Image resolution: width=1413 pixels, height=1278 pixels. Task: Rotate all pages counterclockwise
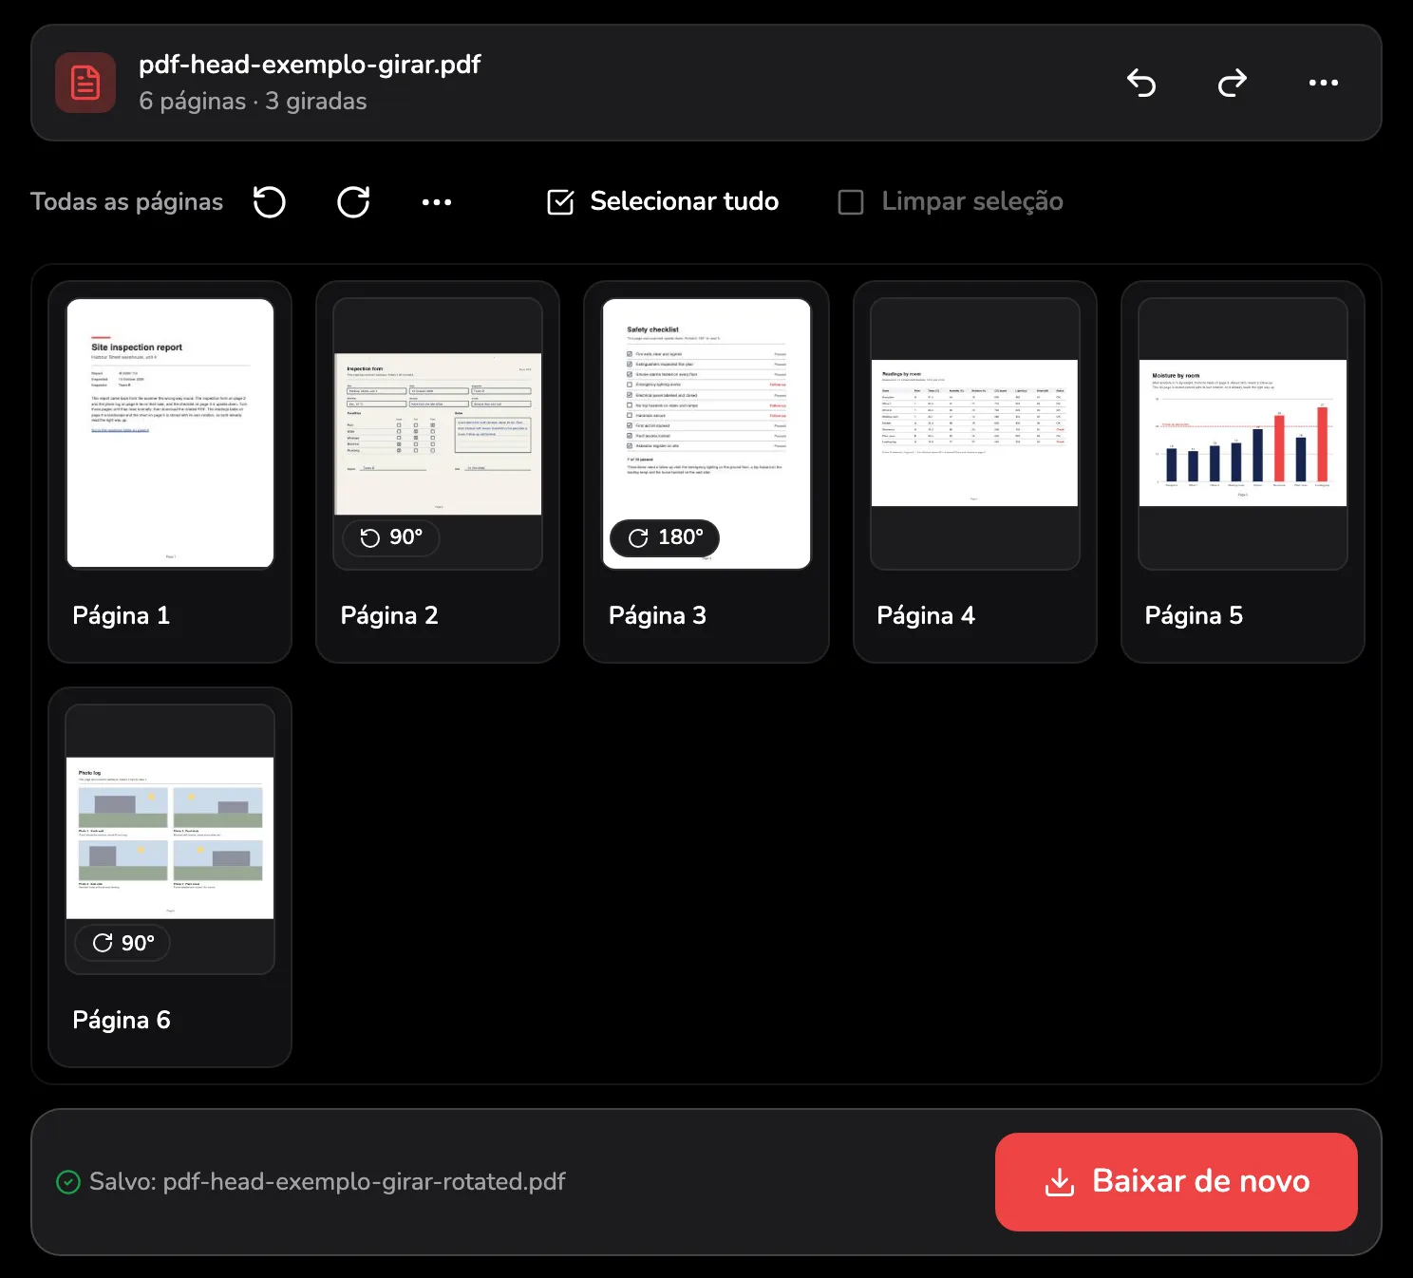pos(270,201)
